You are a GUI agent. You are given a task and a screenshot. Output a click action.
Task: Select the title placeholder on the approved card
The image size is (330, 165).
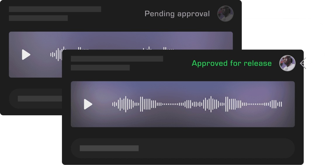117,59
